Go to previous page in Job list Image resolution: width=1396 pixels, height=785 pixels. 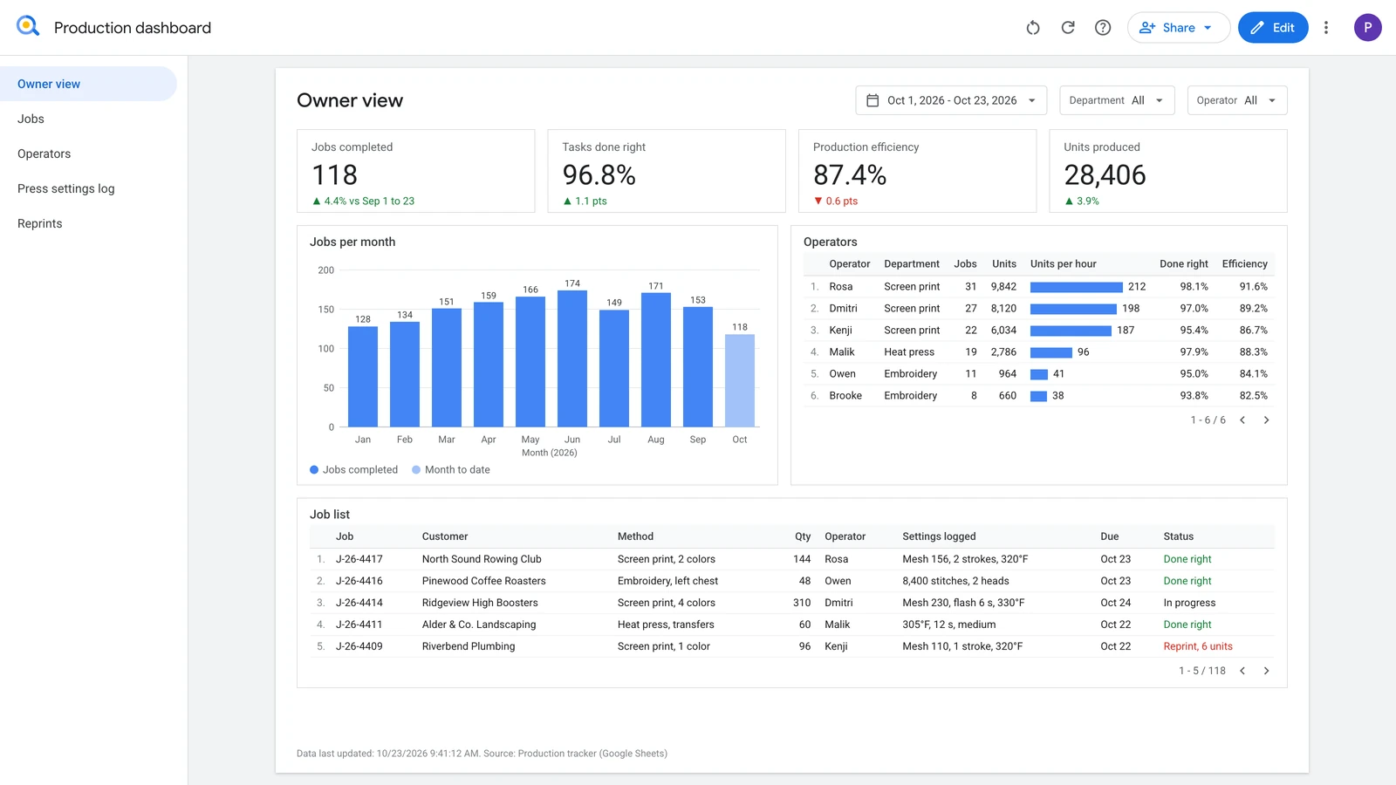click(1242, 671)
